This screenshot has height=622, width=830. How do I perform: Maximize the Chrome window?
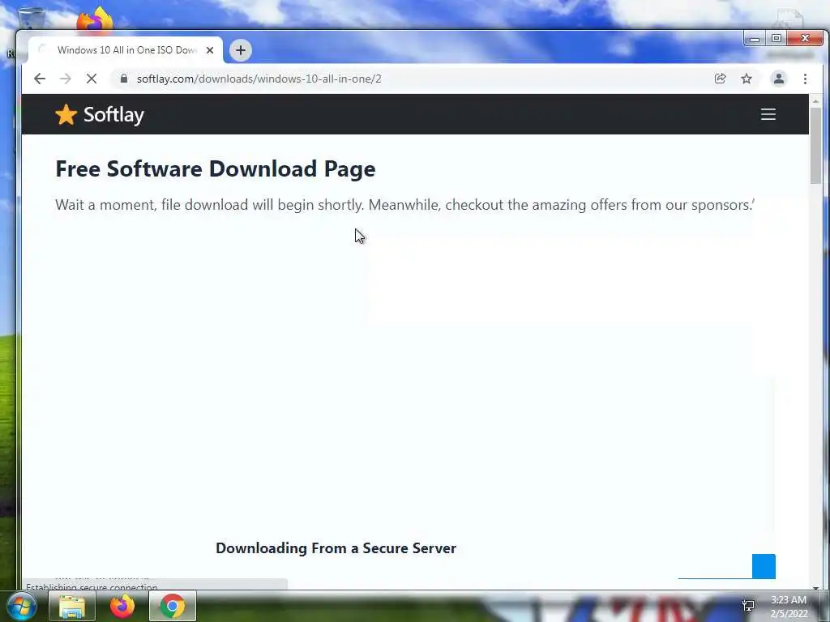[776, 39]
